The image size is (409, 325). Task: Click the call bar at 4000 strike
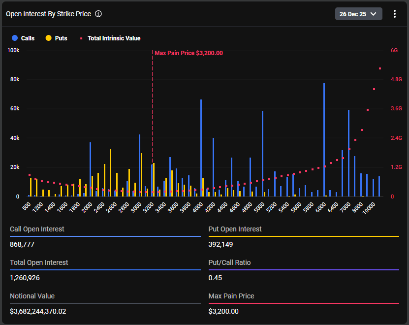pos(201,148)
